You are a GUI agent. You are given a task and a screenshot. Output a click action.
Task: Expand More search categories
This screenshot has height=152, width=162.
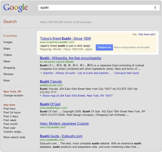point(7,80)
